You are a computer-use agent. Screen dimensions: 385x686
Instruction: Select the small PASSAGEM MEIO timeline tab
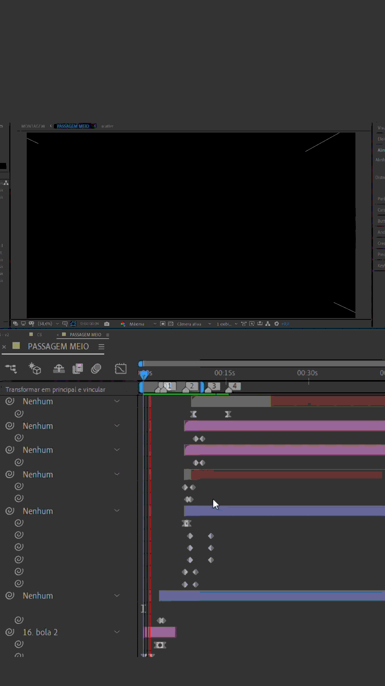pyautogui.click(x=86, y=335)
